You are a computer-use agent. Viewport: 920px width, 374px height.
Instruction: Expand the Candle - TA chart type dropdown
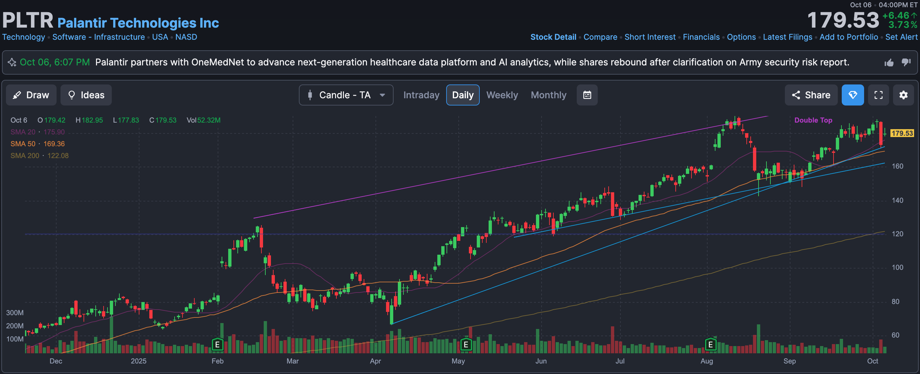pos(346,95)
